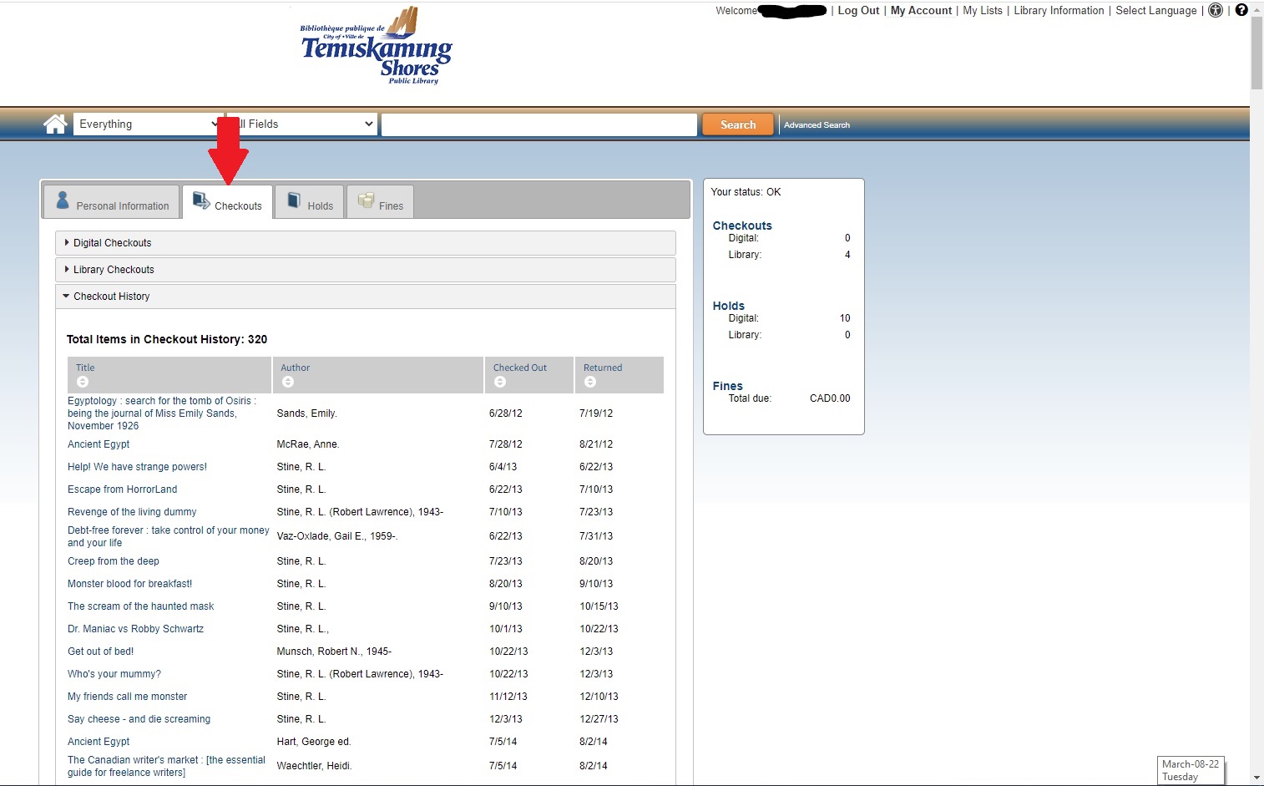Click author Munsch, Robert N., 1945-
The height and width of the screenshot is (786, 1264).
click(x=334, y=652)
